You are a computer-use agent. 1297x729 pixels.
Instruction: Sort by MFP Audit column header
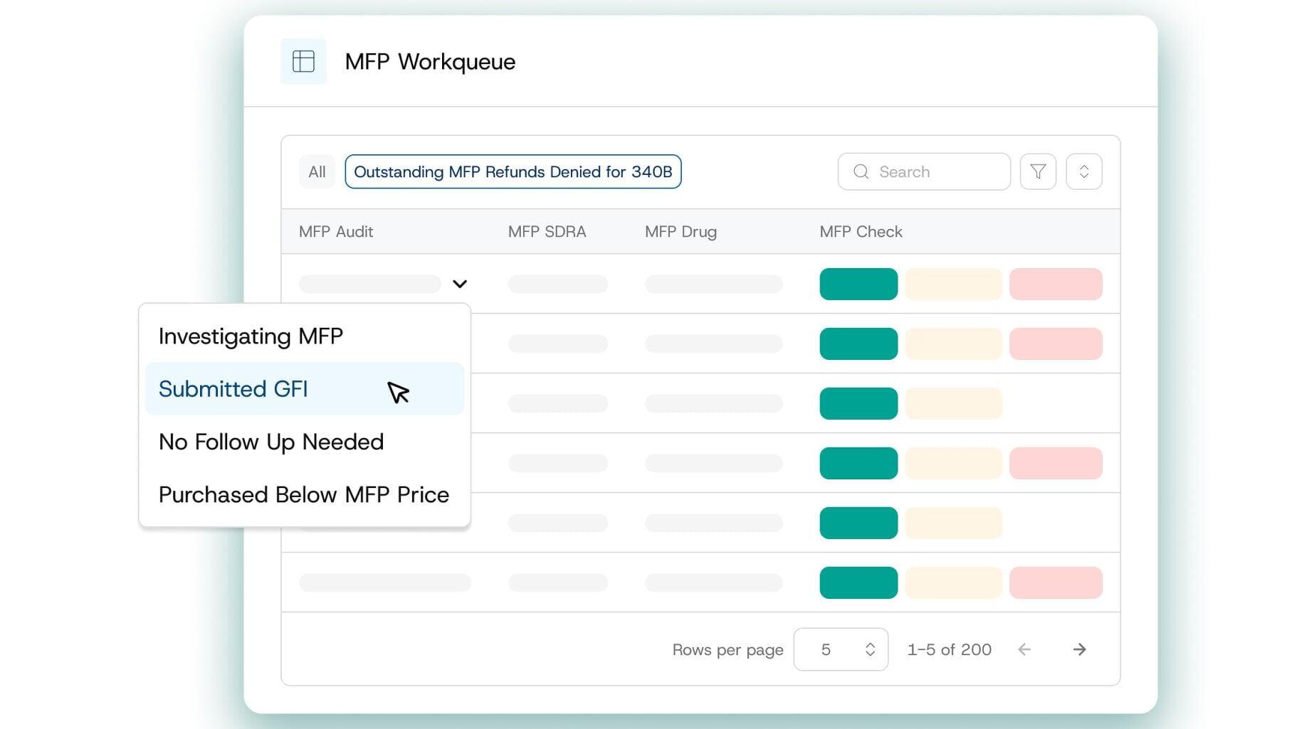[x=336, y=231]
